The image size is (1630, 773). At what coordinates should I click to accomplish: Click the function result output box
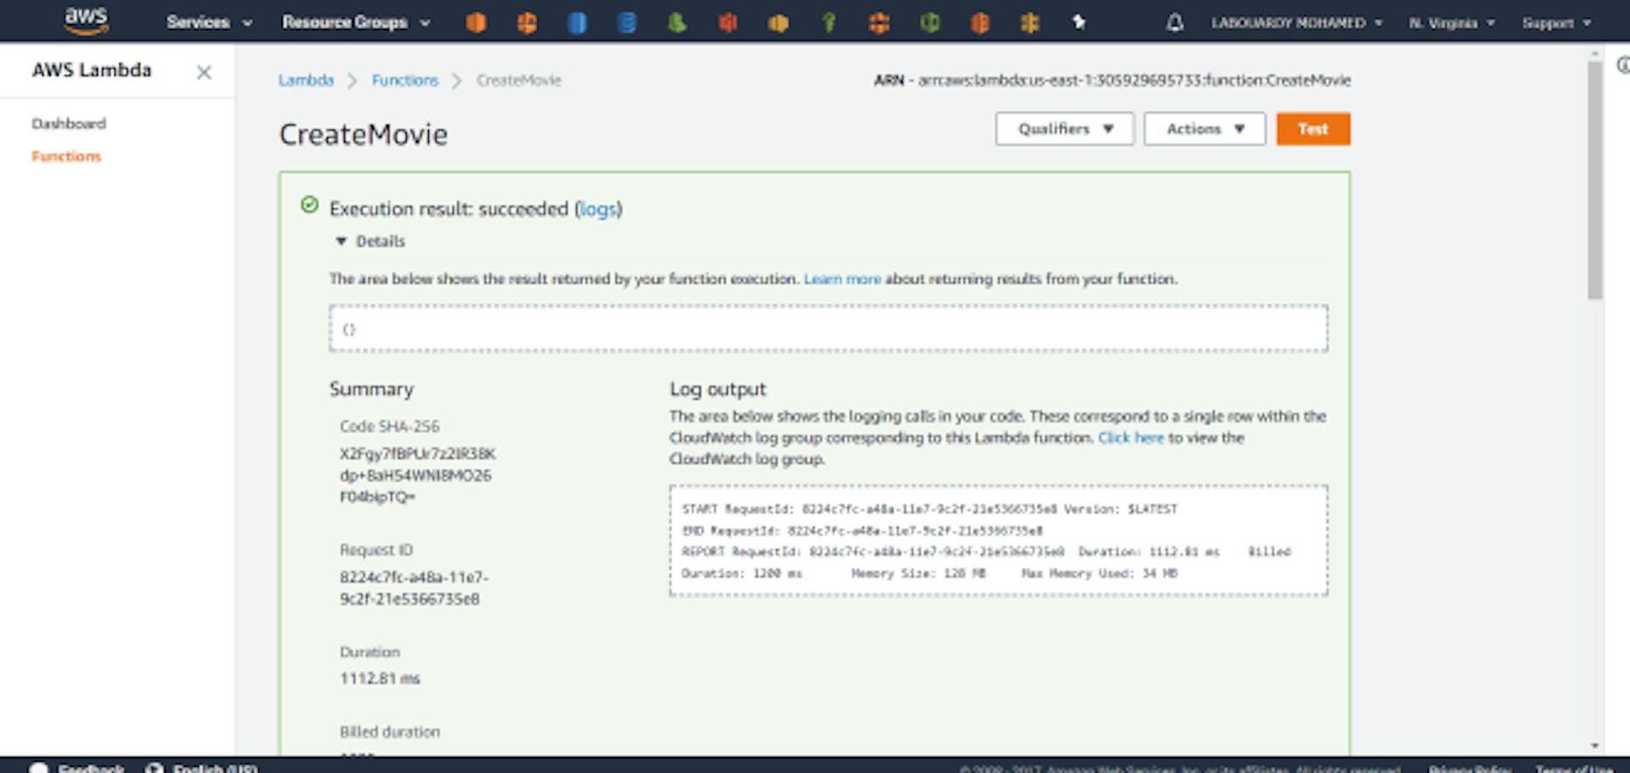click(828, 328)
